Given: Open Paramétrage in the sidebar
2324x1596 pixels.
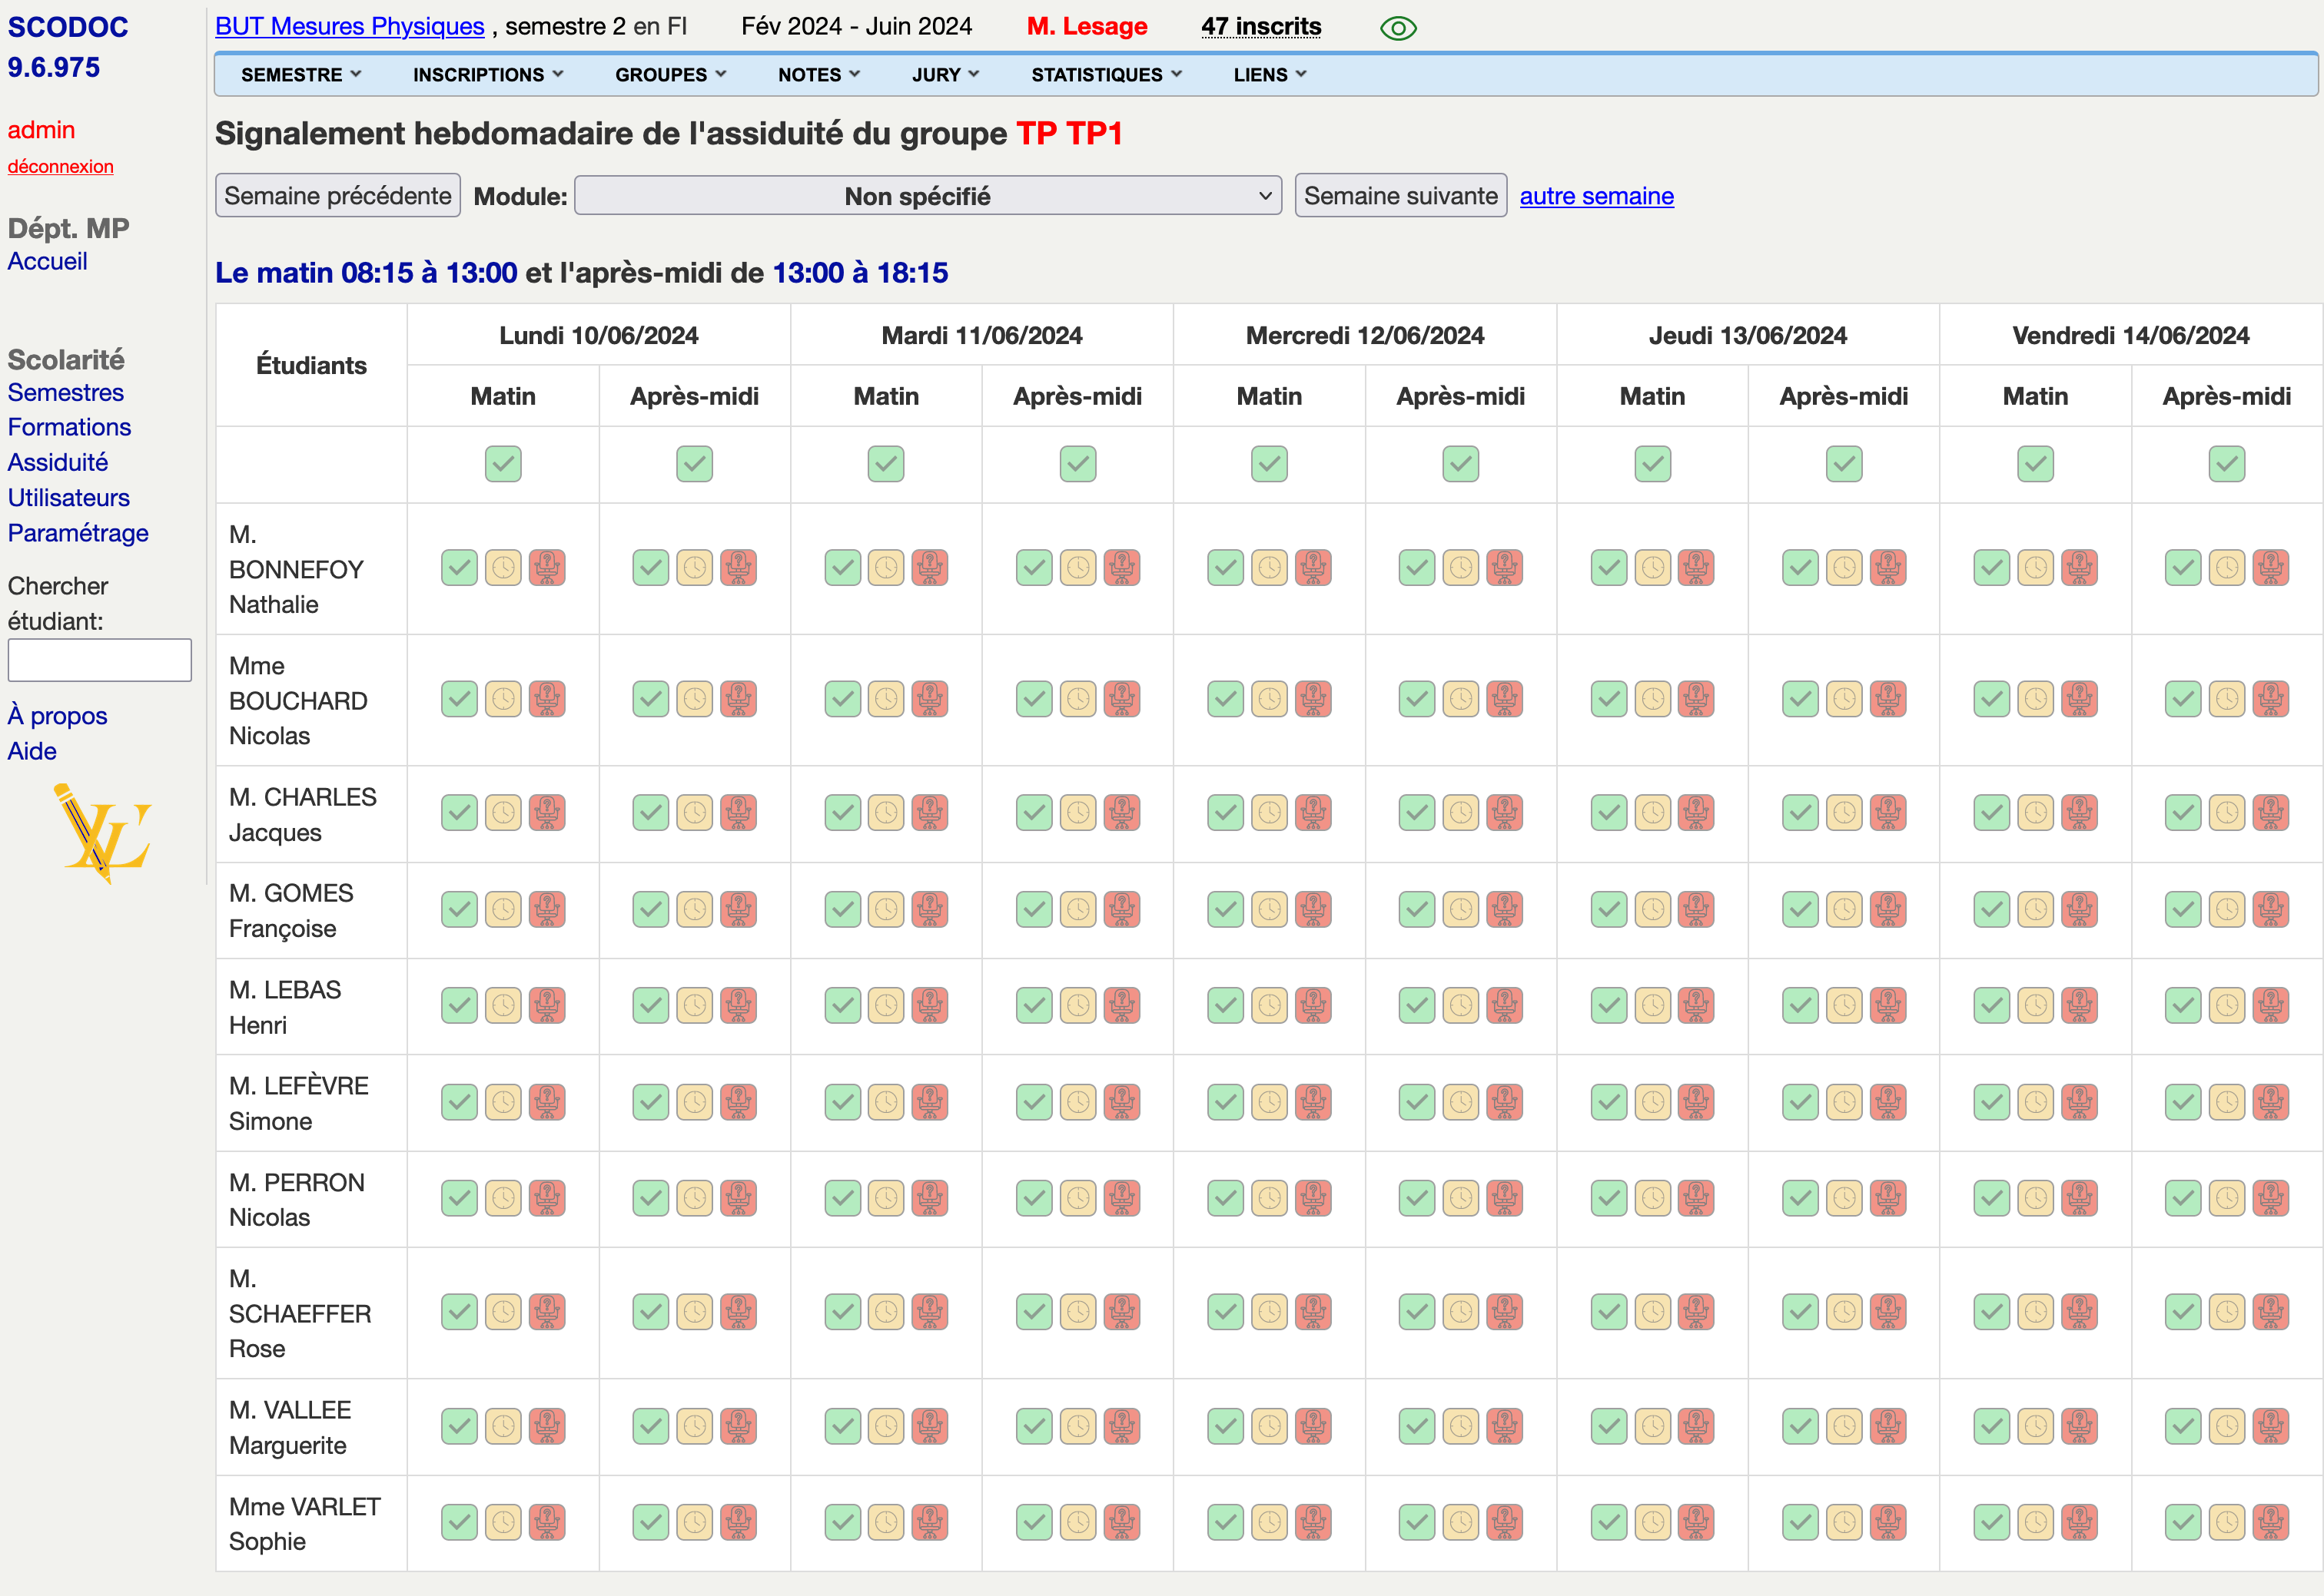Looking at the screenshot, I should click(78, 533).
